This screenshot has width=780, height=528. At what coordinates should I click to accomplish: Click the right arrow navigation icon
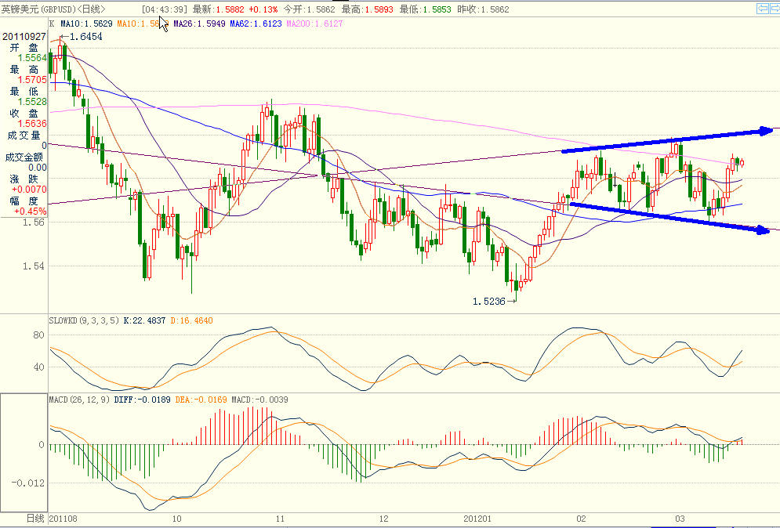pos(775,9)
